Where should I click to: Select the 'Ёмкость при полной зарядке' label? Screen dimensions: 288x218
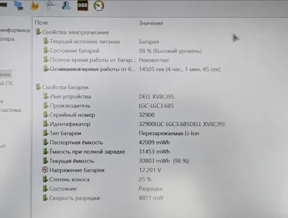87,152
